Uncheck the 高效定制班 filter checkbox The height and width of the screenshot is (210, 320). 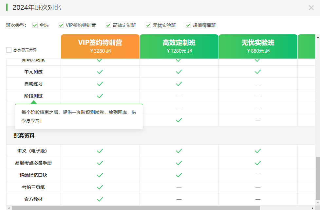point(108,25)
